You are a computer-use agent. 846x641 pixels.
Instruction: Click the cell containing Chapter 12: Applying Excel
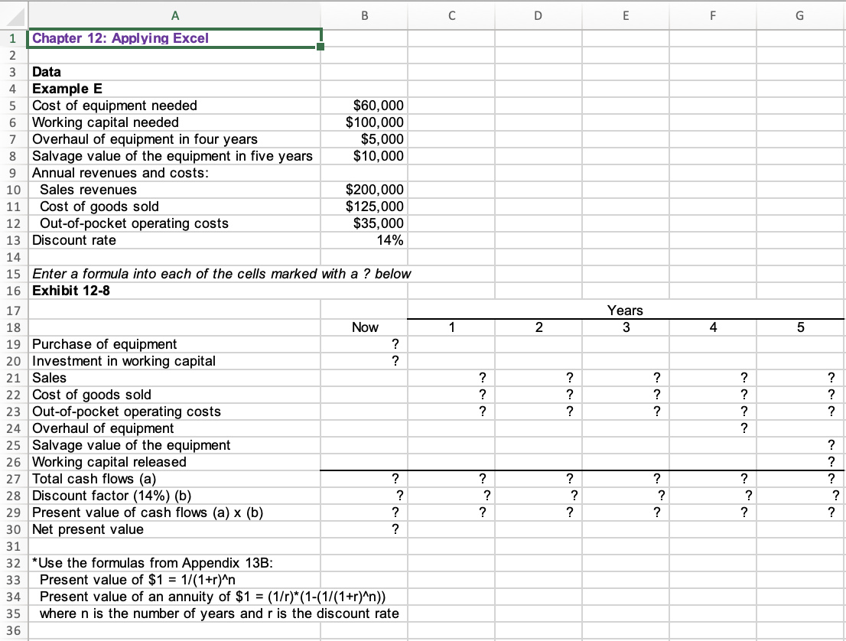174,38
